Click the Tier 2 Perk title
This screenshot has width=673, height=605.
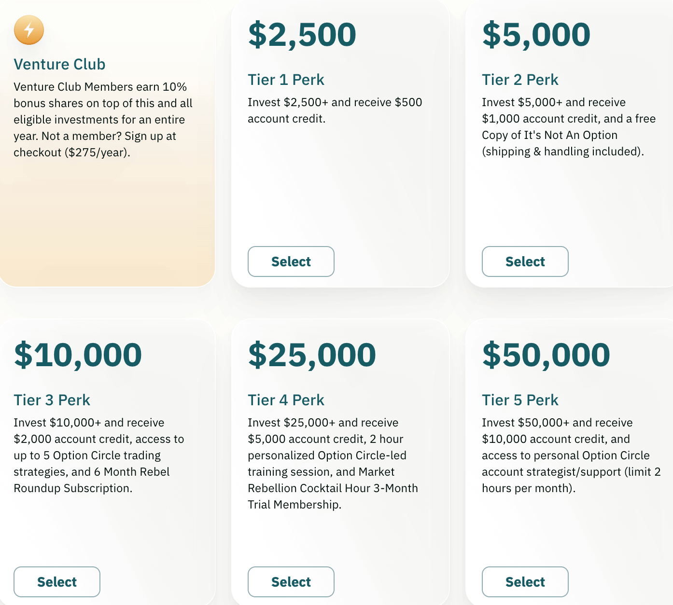pyautogui.click(x=520, y=80)
